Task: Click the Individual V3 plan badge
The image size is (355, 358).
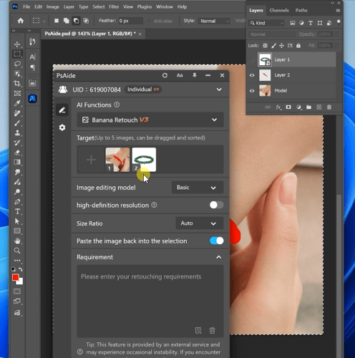Action: pyautogui.click(x=143, y=89)
